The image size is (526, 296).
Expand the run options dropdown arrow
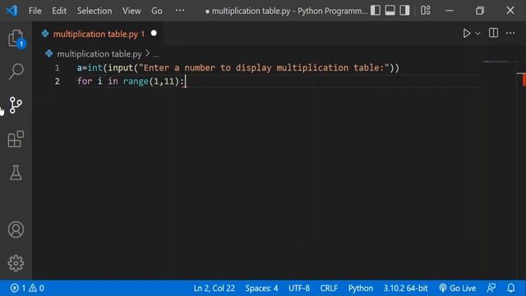pyautogui.click(x=478, y=34)
